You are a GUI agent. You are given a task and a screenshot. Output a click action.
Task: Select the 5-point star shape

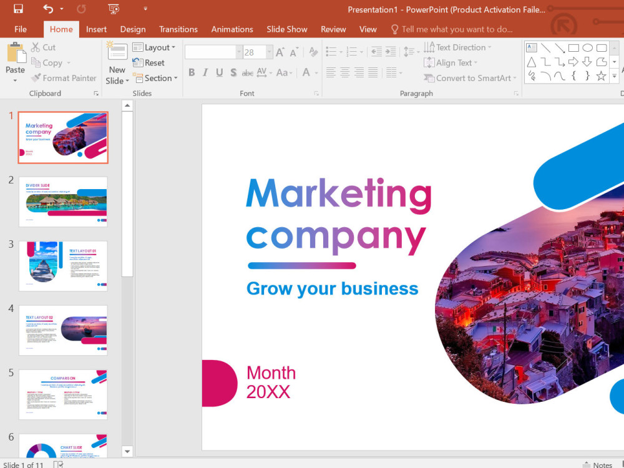coord(601,76)
